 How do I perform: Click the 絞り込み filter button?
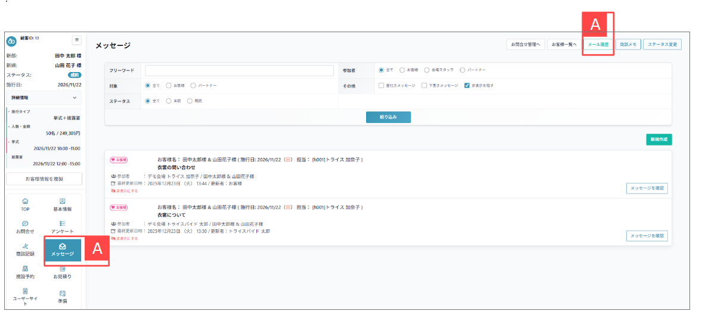388,117
